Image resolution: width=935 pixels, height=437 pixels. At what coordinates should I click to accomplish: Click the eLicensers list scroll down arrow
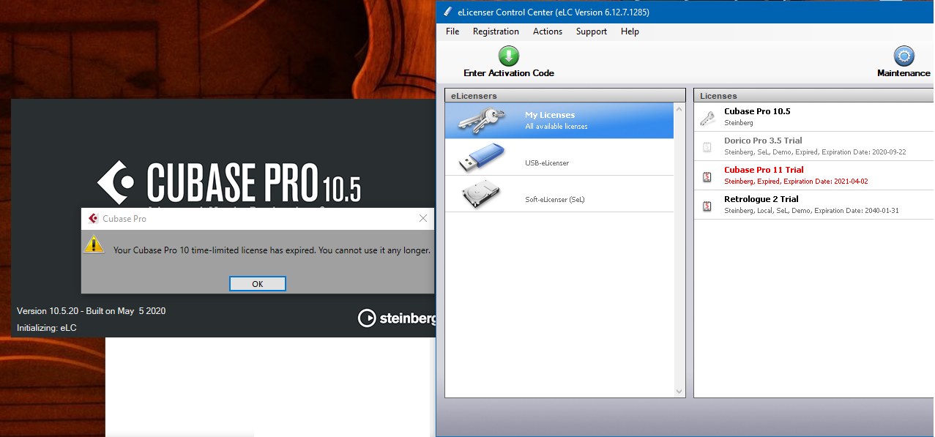[679, 391]
